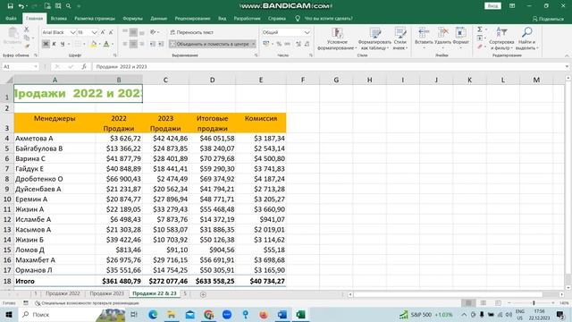
Task: Click the decrease decimal icon
Action: [307, 44]
